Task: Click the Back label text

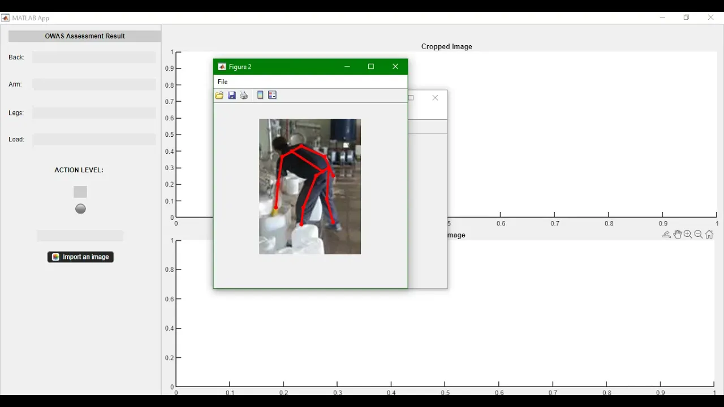Action: pyautogui.click(x=16, y=58)
